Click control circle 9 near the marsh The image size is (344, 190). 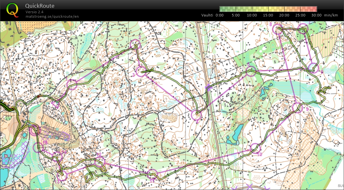click(x=297, y=107)
